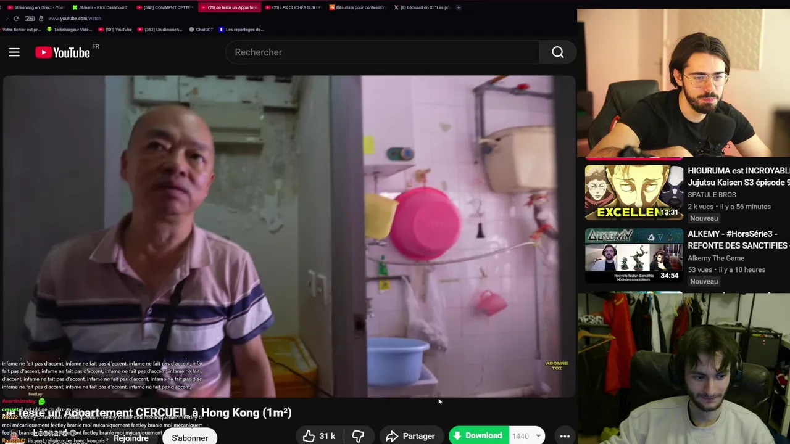Click the magnifying glass search button
The width and height of the screenshot is (790, 444).
(x=558, y=52)
